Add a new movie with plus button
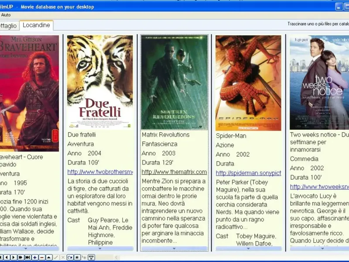This screenshot has height=262, width=349. tap(35, 257)
